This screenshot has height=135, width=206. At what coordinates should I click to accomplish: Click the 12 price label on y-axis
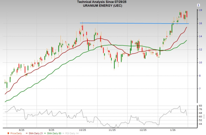point(201,49)
